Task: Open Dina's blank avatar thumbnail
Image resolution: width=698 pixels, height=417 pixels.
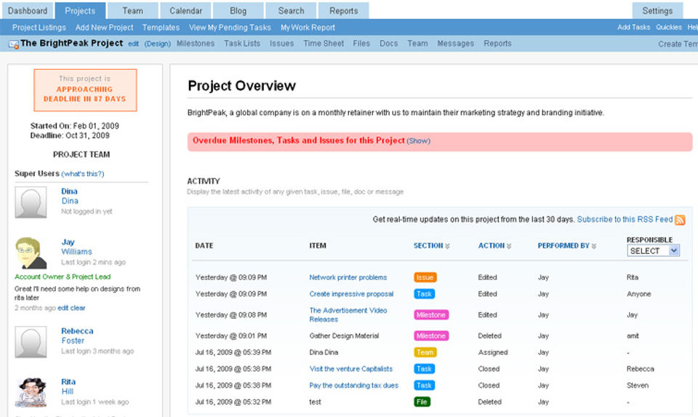Action: 31,202
